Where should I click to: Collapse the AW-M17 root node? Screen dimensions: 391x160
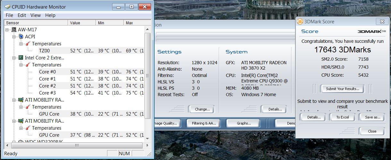7,30
